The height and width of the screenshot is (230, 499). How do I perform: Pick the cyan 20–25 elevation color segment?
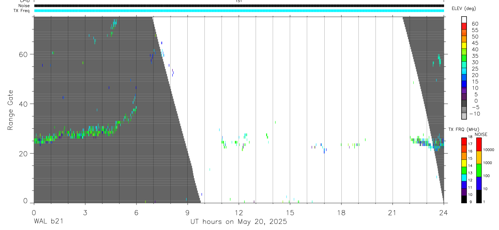coord(464,72)
